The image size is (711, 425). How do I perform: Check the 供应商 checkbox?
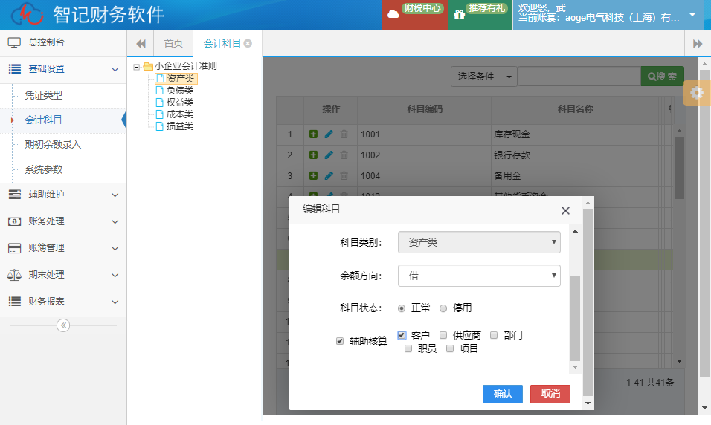point(443,335)
